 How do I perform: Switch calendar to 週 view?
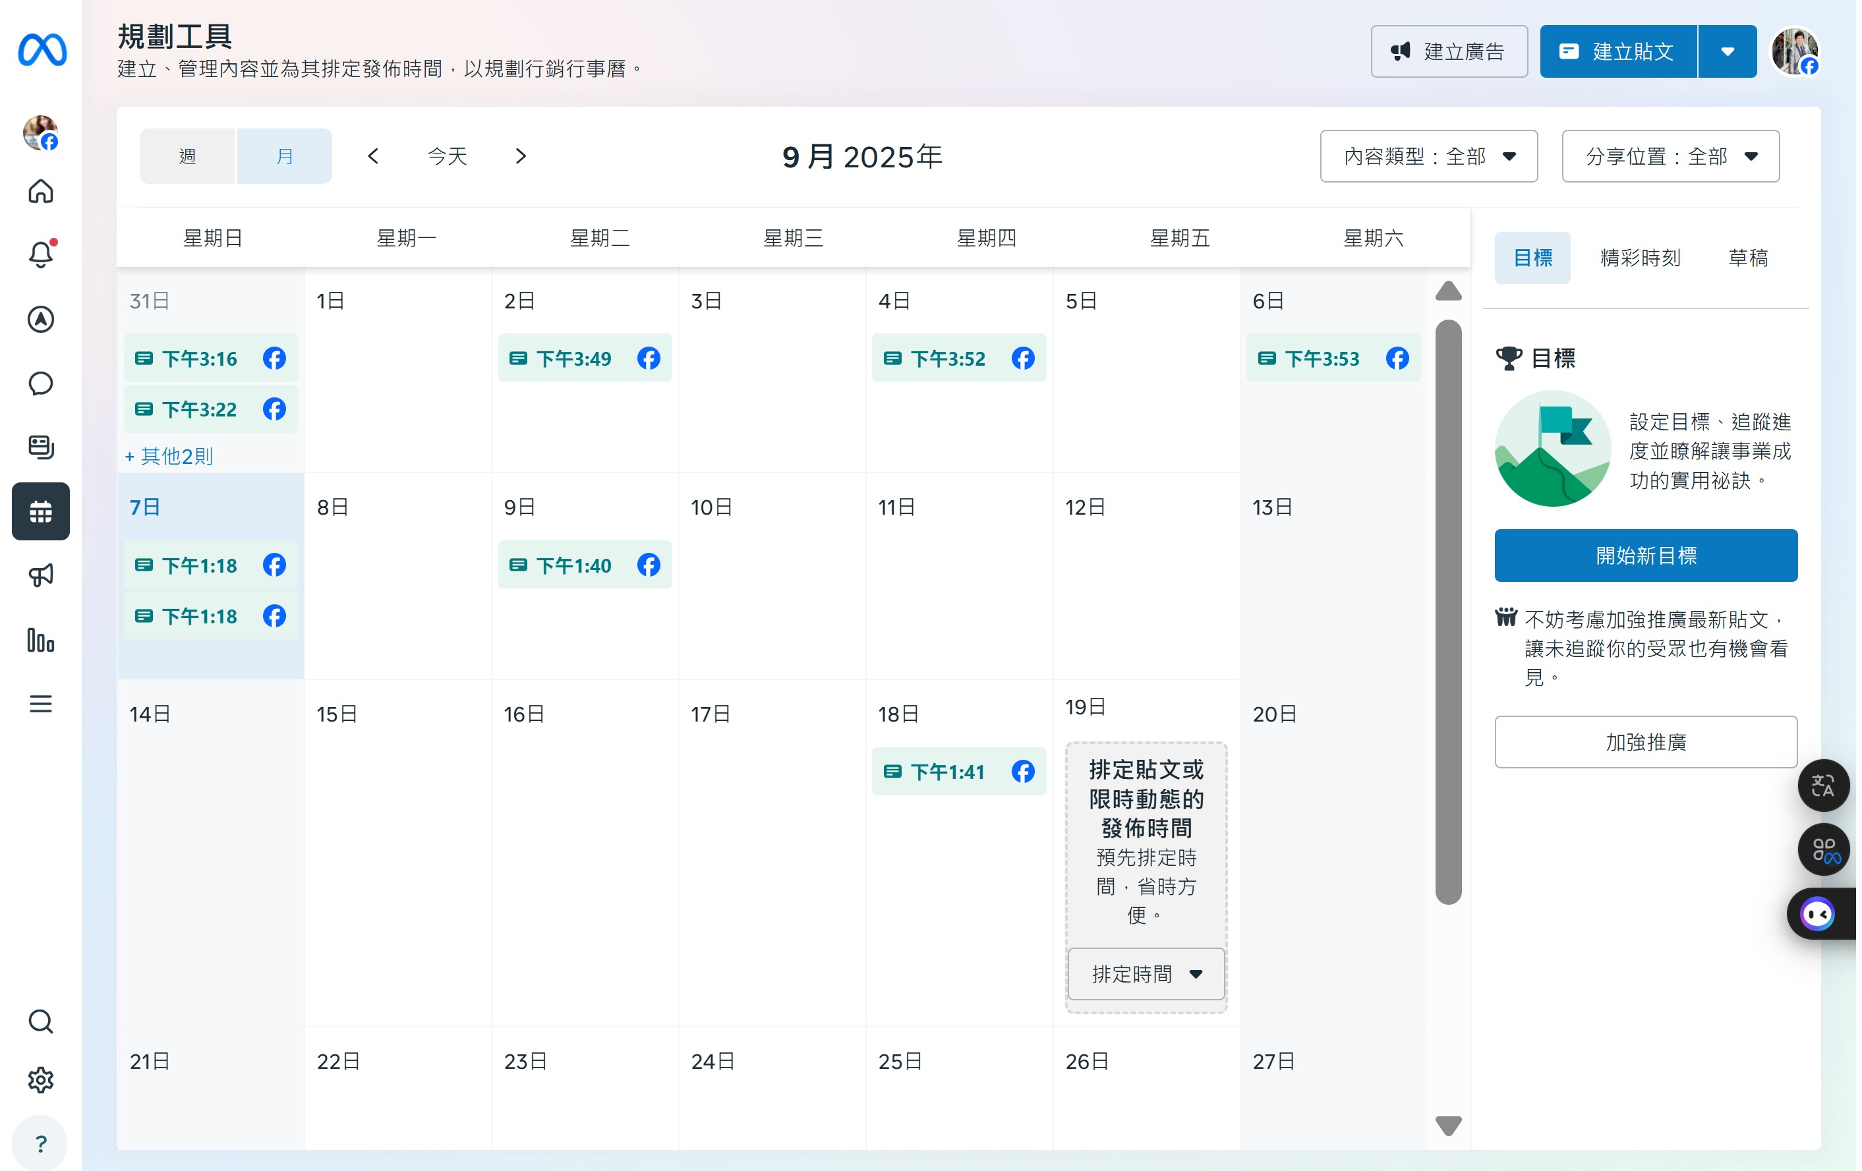(187, 156)
